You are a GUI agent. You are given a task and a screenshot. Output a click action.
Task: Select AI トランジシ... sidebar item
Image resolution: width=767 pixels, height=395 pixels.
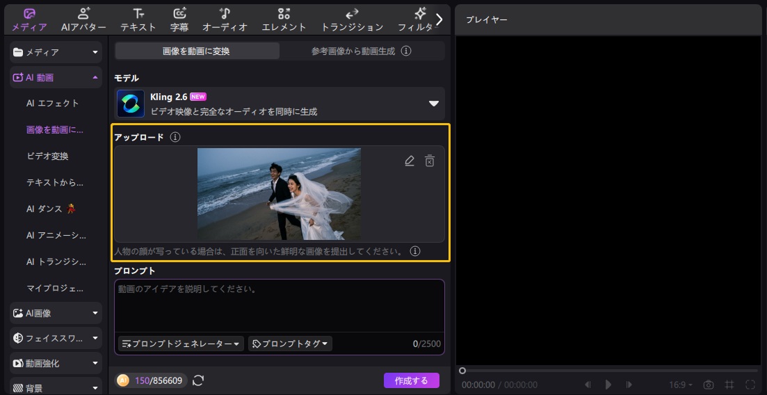56,262
